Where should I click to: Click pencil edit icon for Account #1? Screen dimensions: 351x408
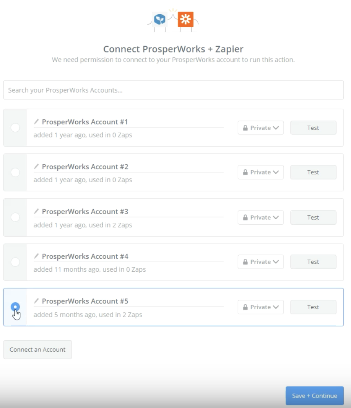36,121
